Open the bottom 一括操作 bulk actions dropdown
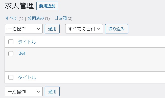The height and width of the screenshot is (98, 165). 24,91
